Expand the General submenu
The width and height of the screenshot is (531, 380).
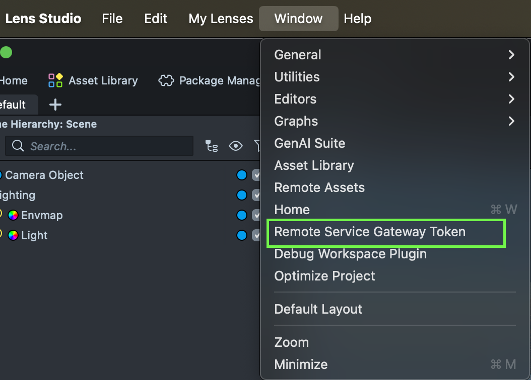click(511, 55)
